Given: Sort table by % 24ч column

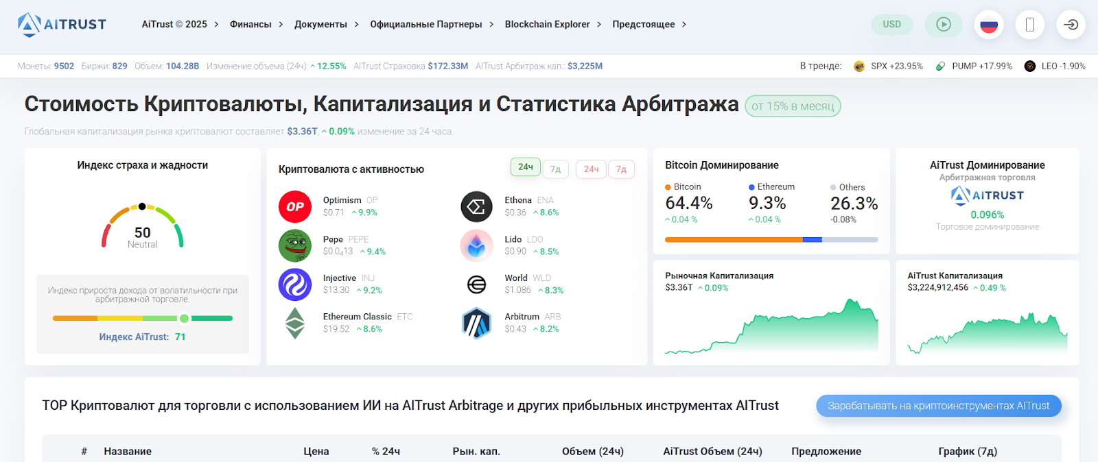Looking at the screenshot, I should pyautogui.click(x=386, y=451).
